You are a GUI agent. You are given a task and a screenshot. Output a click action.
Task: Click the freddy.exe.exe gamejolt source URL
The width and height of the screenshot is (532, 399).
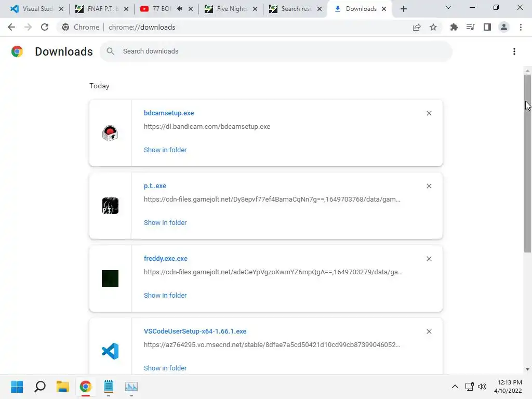pyautogui.click(x=273, y=272)
